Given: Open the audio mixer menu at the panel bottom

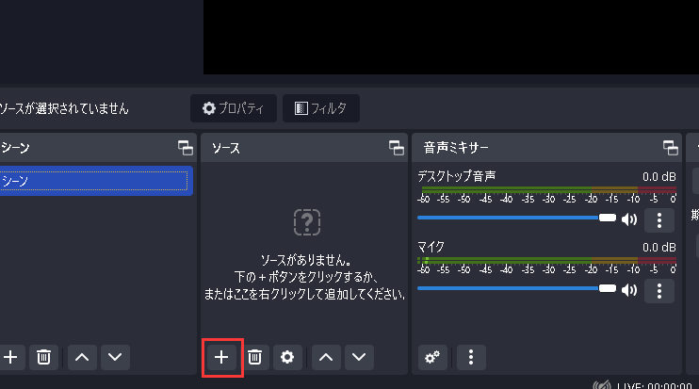Looking at the screenshot, I should 471,357.
